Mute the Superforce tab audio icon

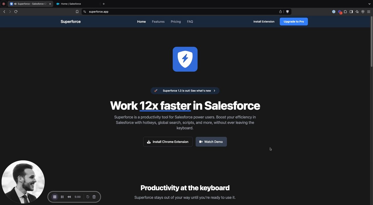15,4
